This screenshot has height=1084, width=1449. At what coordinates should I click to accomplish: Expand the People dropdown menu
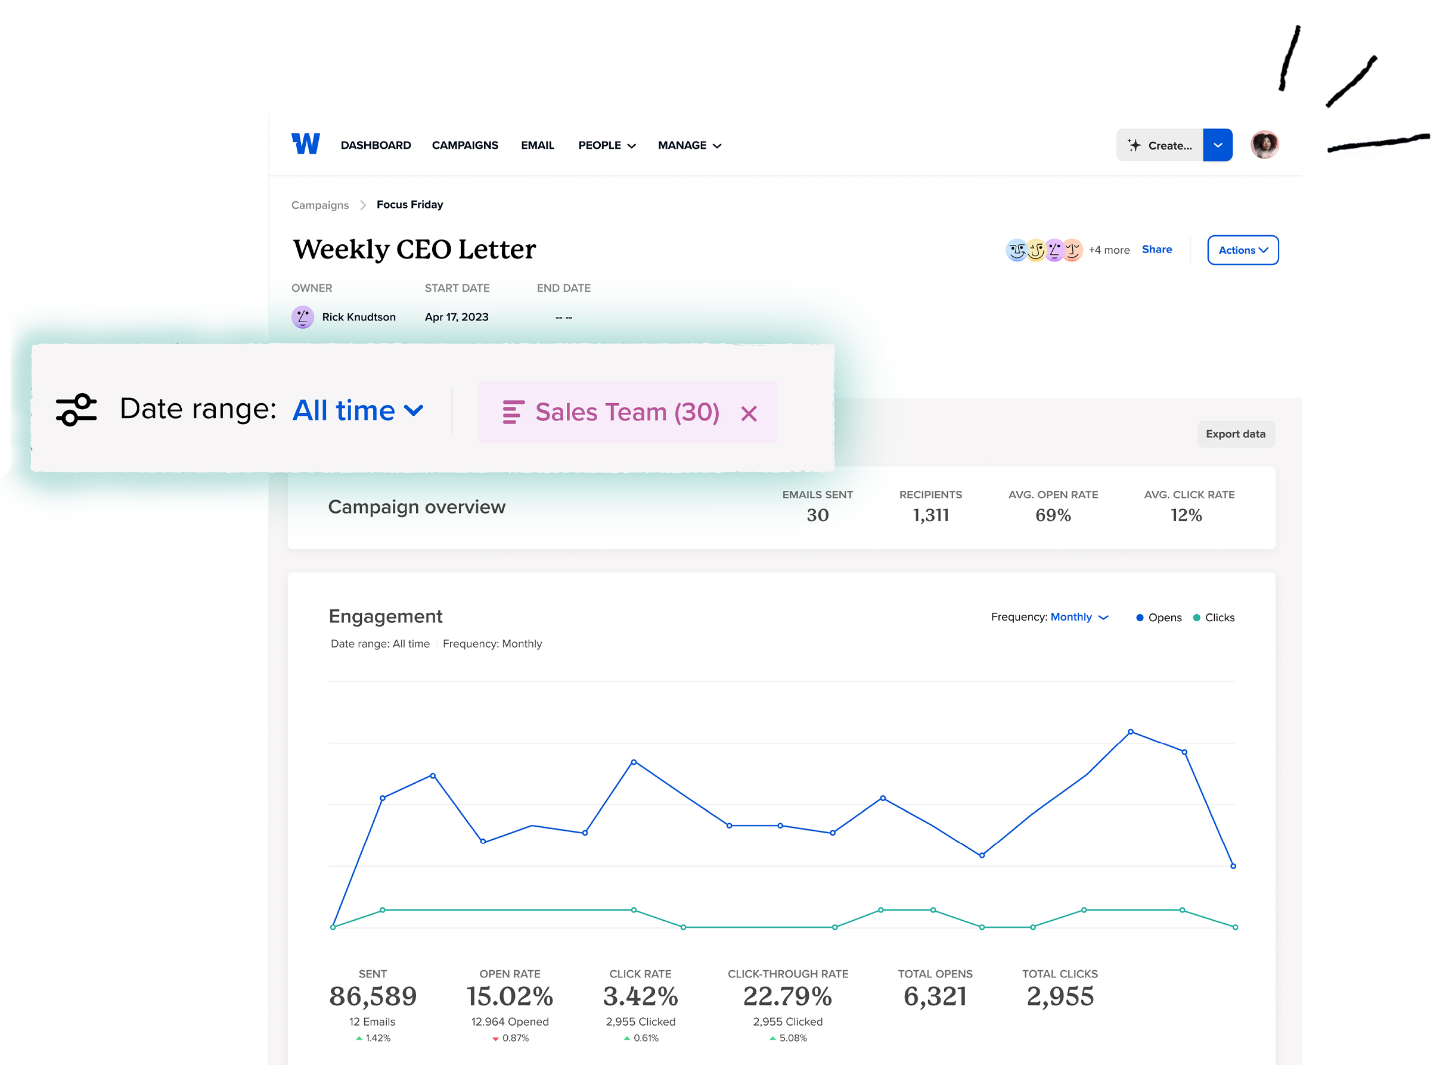pos(607,145)
